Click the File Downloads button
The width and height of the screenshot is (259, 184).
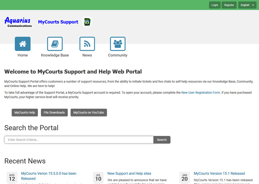tap(54, 112)
